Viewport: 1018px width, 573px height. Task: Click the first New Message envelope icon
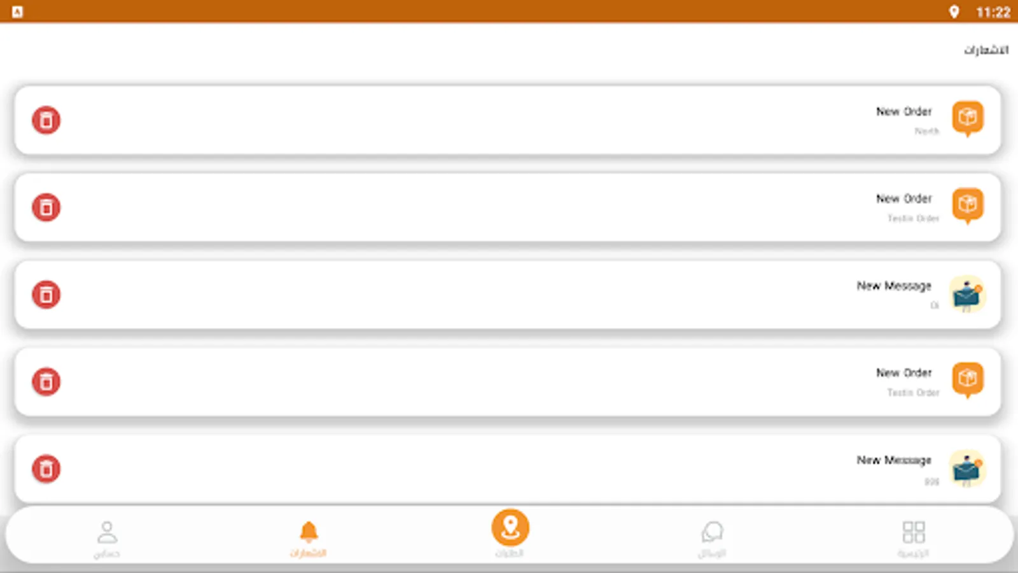968,294
